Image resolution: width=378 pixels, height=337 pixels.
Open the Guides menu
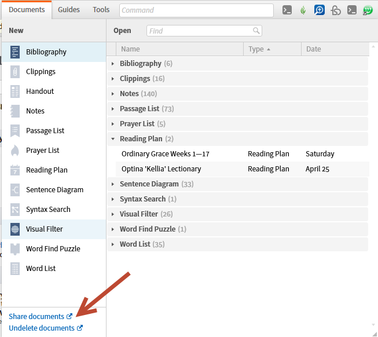tap(69, 10)
